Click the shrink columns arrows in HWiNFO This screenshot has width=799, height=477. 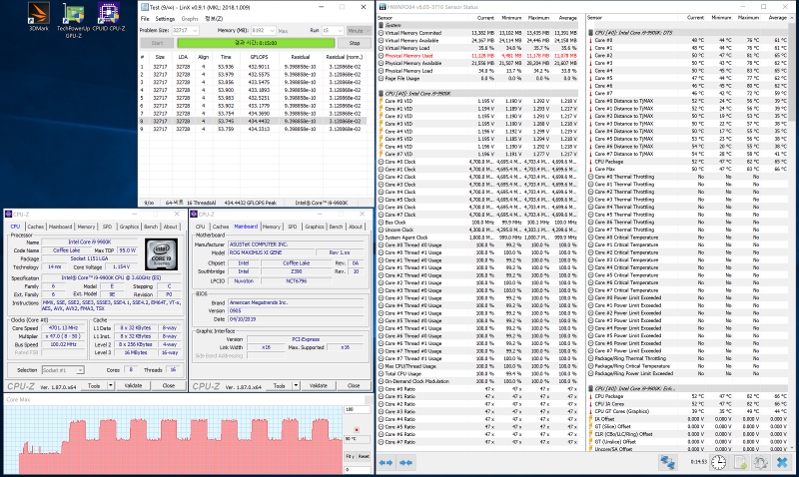coord(406,462)
